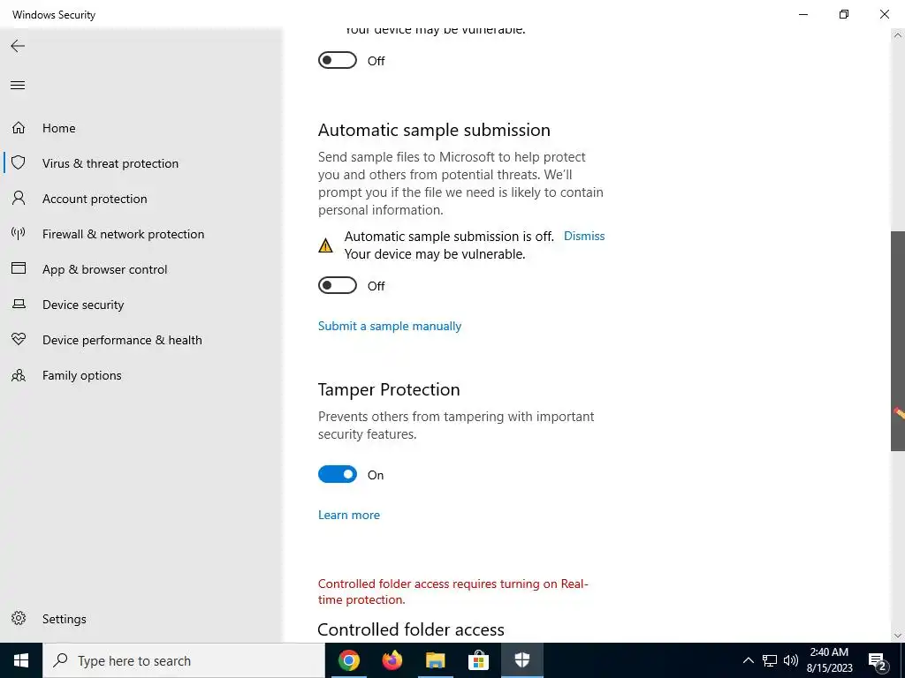
Task: Open the hamburger navigation menu
Action: pyautogui.click(x=18, y=86)
